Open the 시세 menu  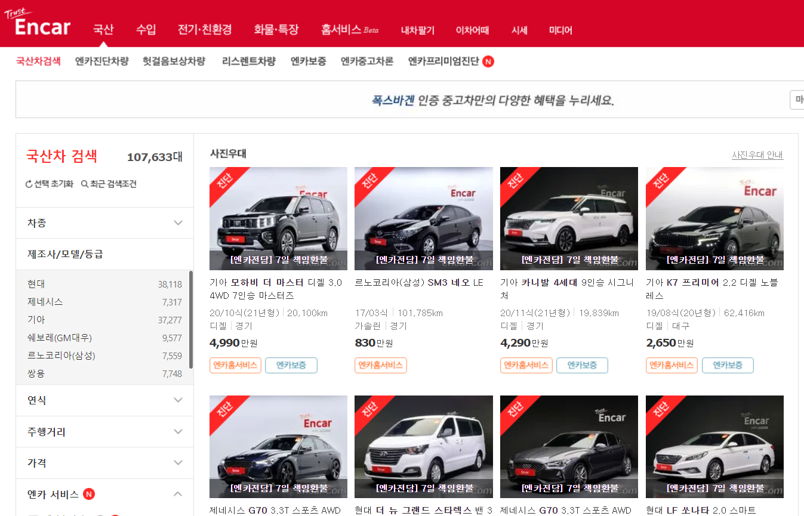coord(519,30)
